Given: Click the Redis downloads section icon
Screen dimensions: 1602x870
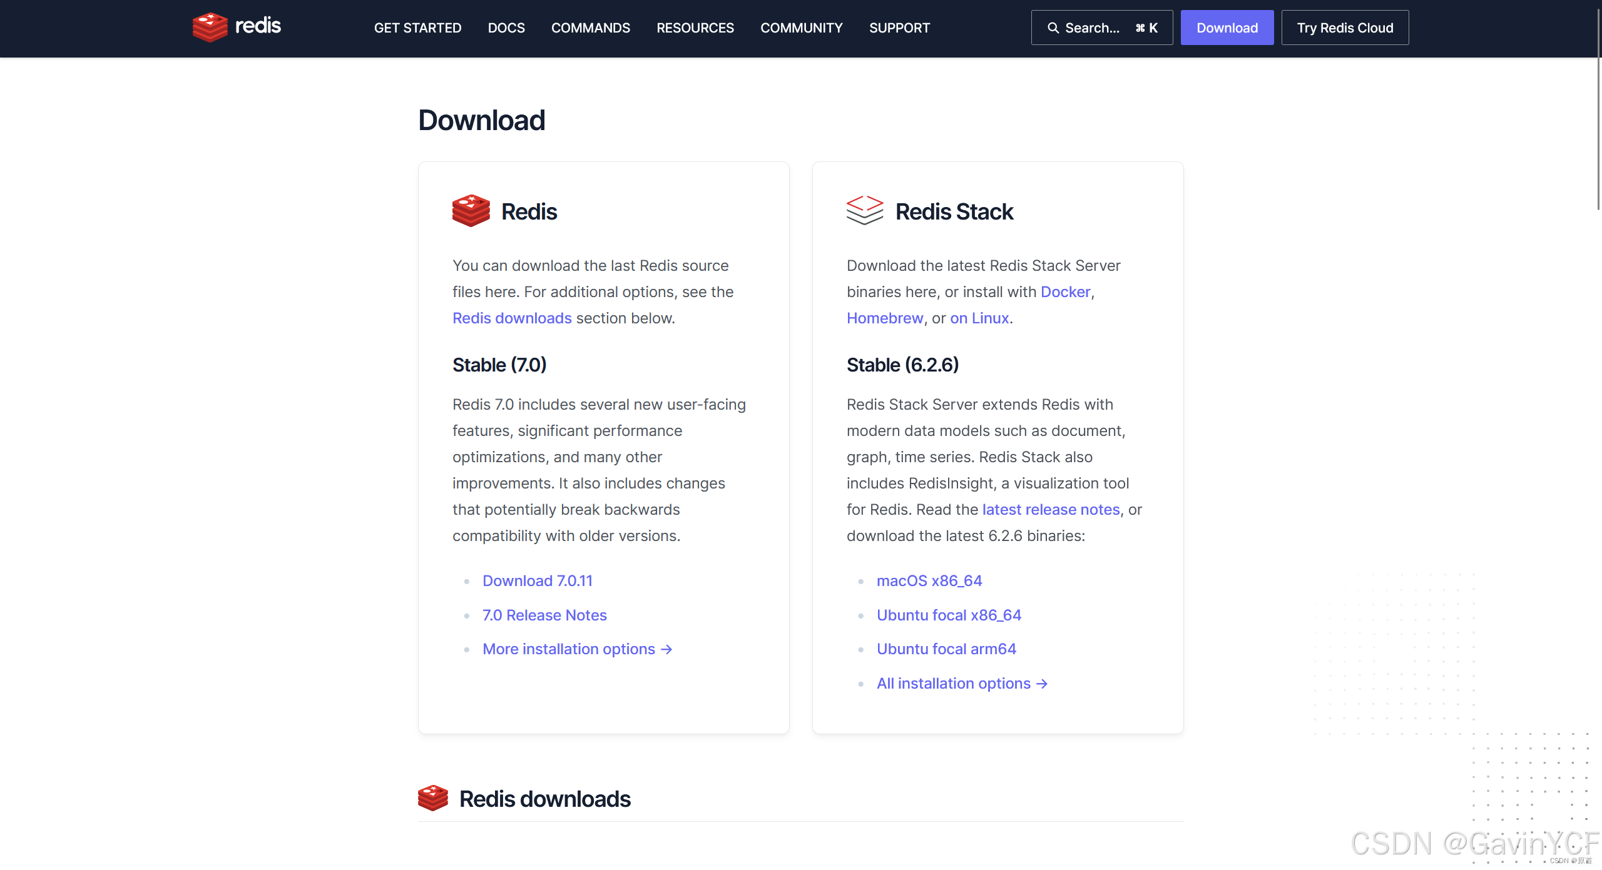Looking at the screenshot, I should click(x=433, y=798).
